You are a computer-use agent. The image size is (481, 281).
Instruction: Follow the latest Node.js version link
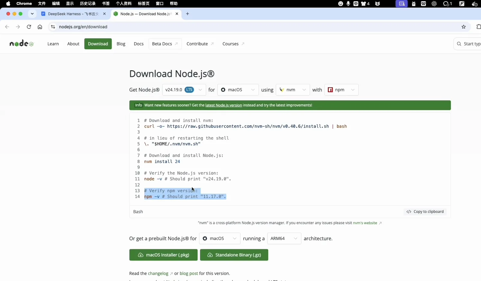point(224,105)
